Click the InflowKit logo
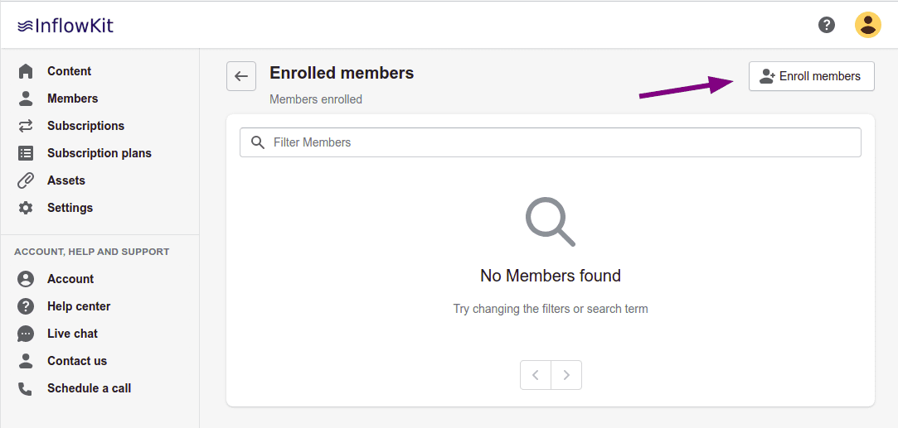 [x=65, y=26]
